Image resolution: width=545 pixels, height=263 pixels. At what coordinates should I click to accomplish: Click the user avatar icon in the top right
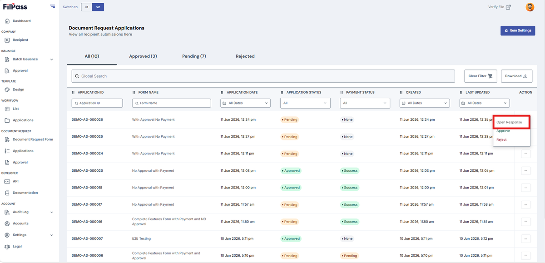pyautogui.click(x=530, y=7)
